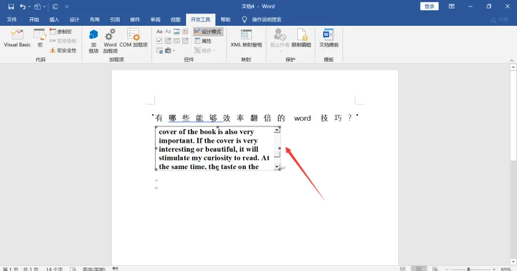Save document with the disk icon
The height and width of the screenshot is (271, 517).
11,6
